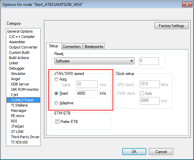Select Adaptive JTAG speed option
Screen dimensions: 194x160
coord(56,103)
